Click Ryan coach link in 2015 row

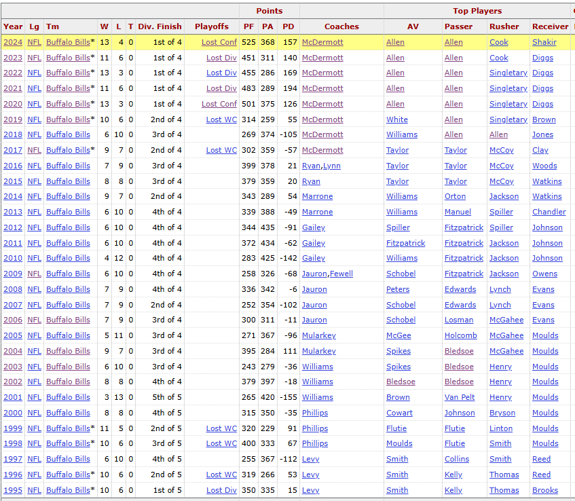click(x=311, y=181)
